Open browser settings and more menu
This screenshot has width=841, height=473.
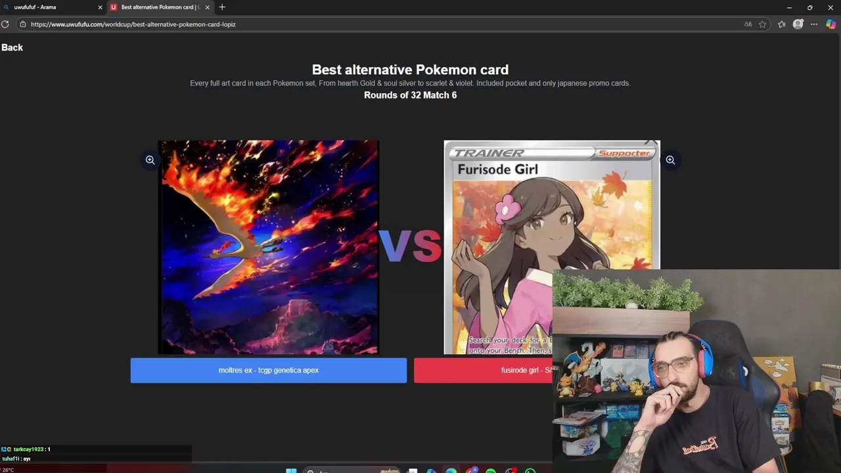click(x=814, y=24)
